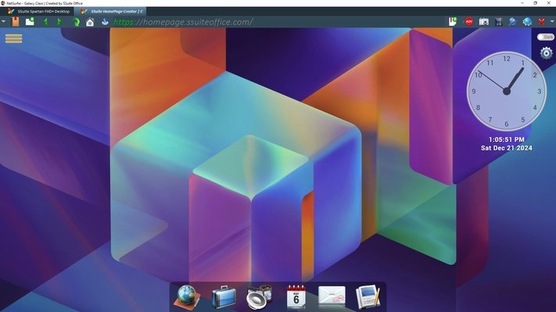Open a new tab with the green-plus icon

30,22
